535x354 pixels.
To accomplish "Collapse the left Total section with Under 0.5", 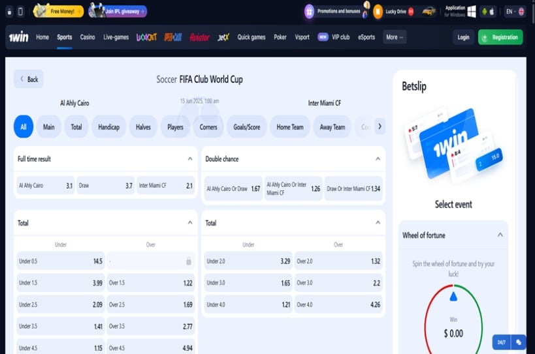I will pos(190,222).
